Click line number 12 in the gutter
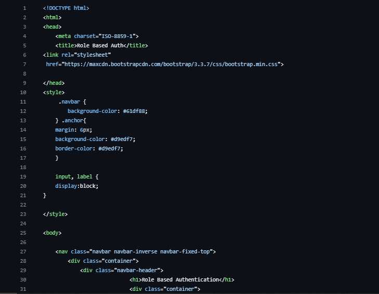The height and width of the screenshot is (294, 379). pos(23,111)
